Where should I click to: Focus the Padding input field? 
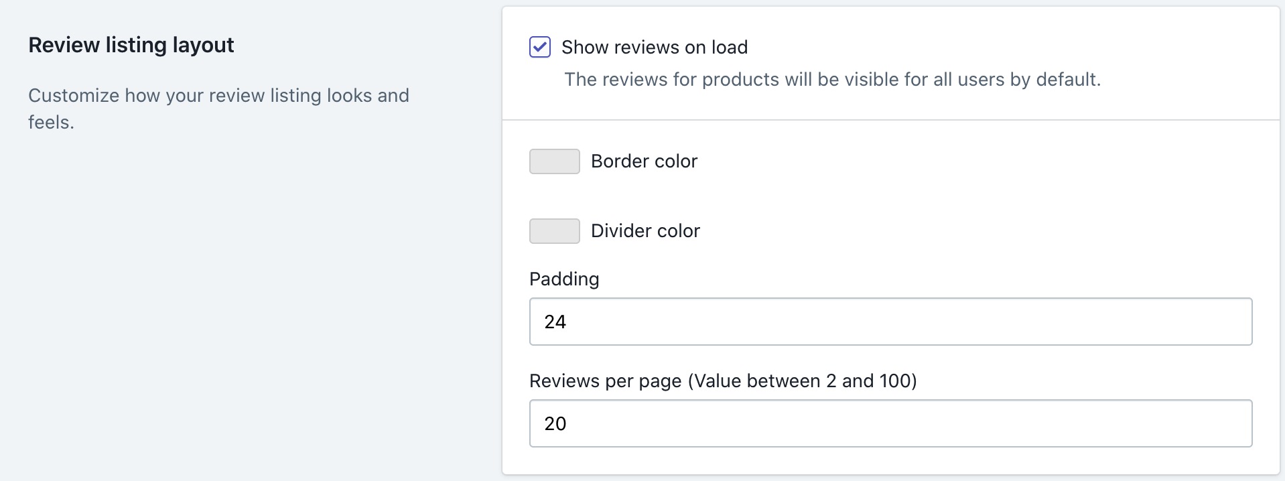click(x=890, y=322)
